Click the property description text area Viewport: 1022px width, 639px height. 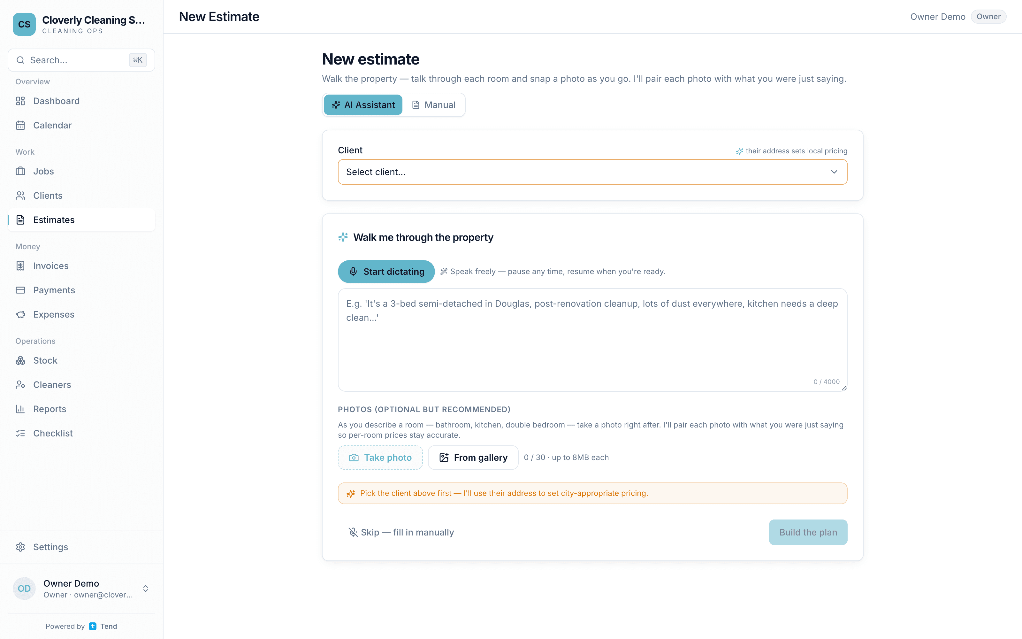592,340
